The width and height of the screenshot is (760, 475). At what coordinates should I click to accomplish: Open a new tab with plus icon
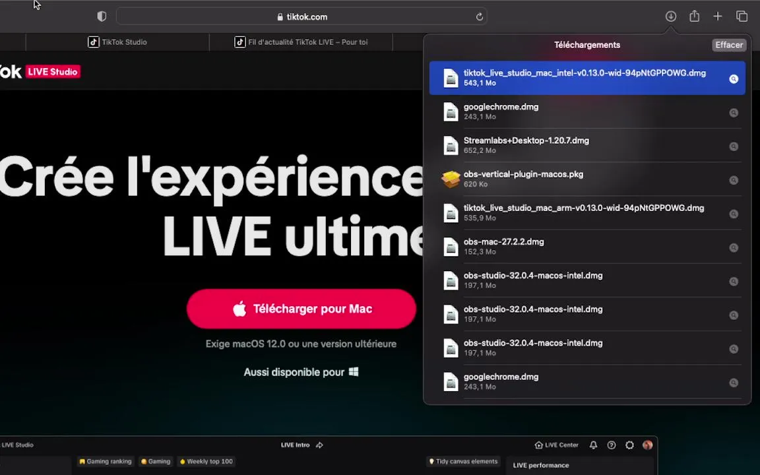pyautogui.click(x=718, y=16)
